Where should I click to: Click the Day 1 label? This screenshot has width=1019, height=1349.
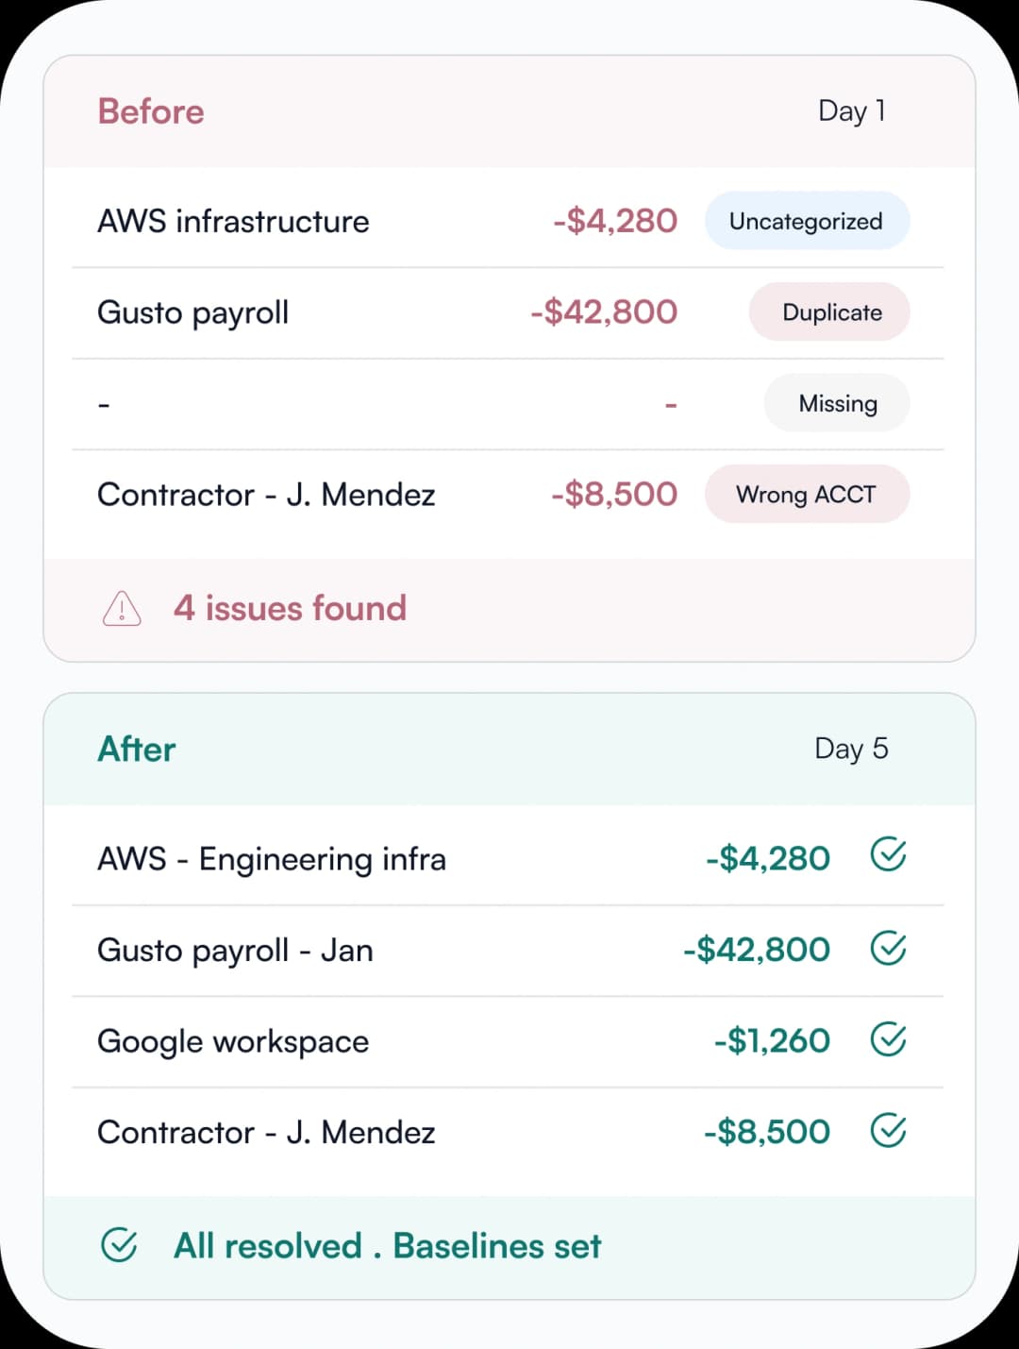852,111
